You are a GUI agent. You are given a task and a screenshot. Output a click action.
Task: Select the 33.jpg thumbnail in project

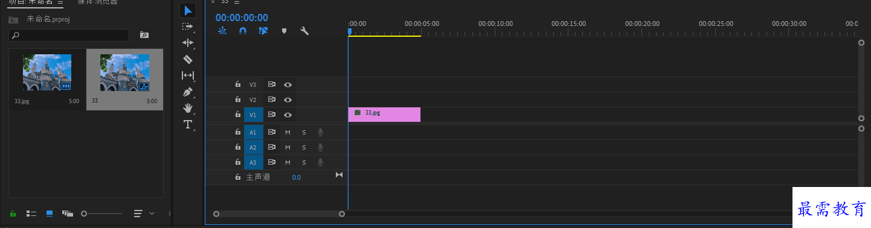tap(47, 73)
